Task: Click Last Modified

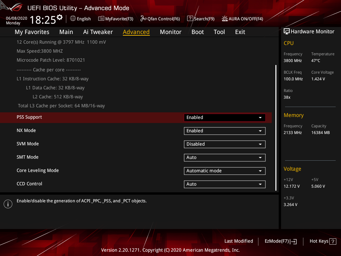Action: (238, 241)
